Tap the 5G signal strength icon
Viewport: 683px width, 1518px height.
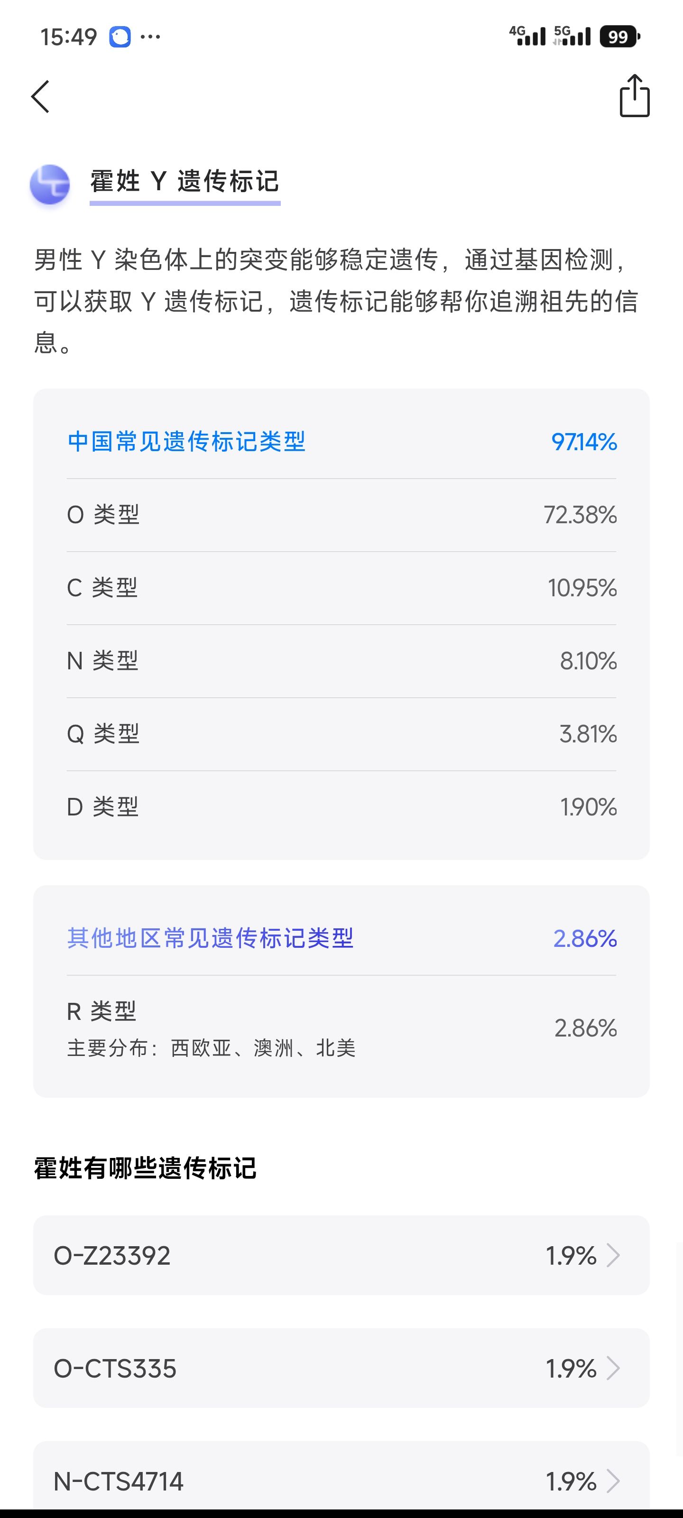pos(572,36)
